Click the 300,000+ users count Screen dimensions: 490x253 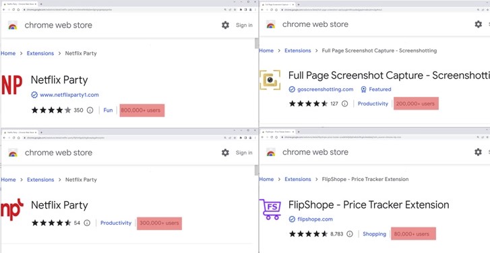[159, 223]
